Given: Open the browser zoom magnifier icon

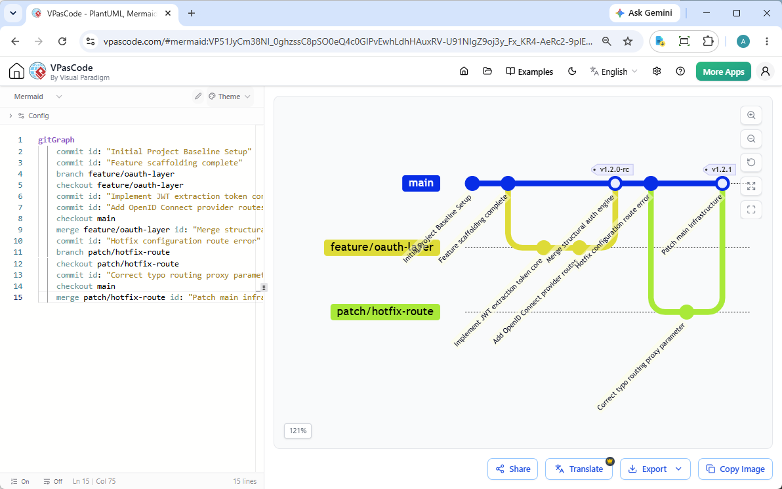Looking at the screenshot, I should tap(606, 41).
